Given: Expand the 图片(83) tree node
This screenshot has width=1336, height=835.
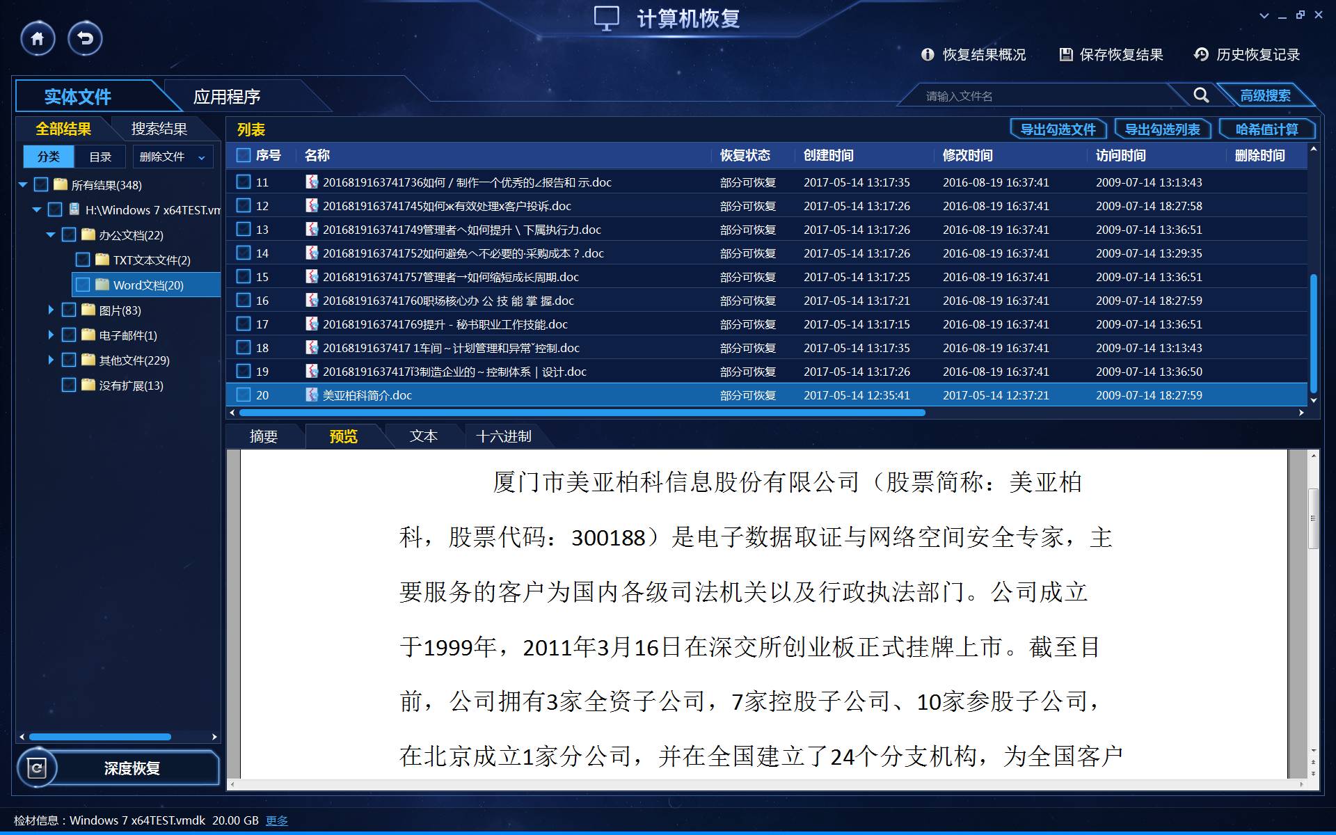Looking at the screenshot, I should click(51, 310).
